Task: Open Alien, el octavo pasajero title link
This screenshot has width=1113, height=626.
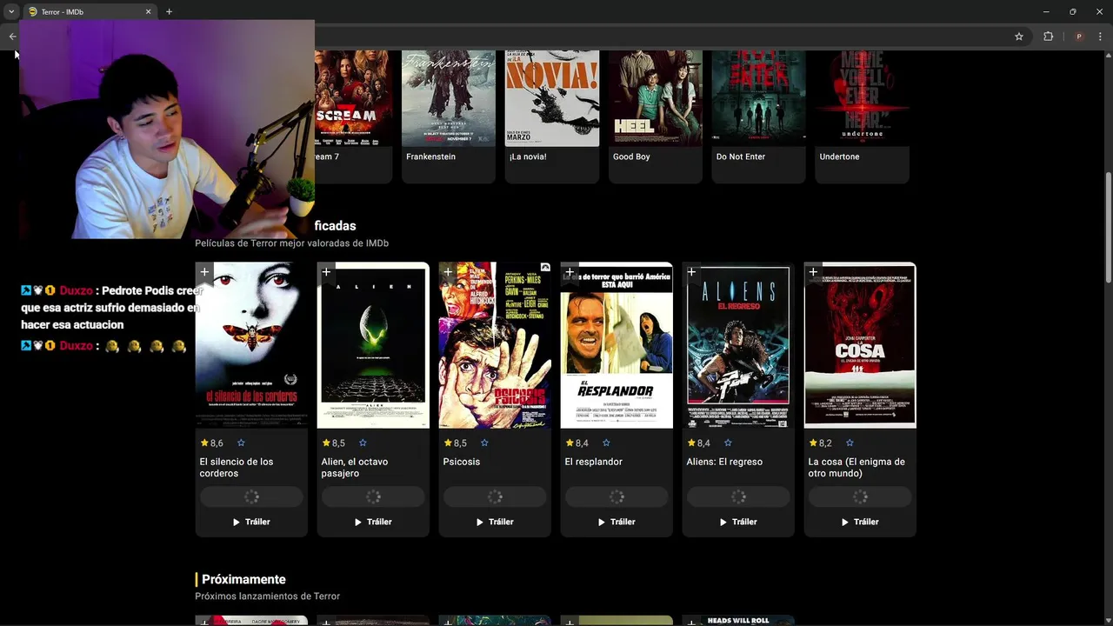Action: click(x=355, y=468)
